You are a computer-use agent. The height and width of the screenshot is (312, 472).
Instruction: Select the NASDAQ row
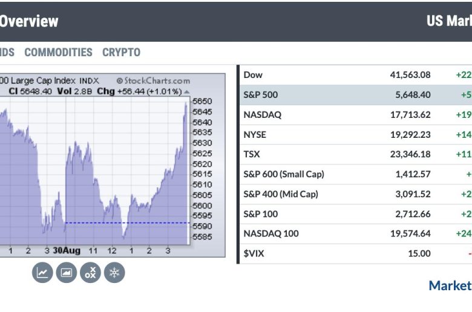click(x=356, y=115)
